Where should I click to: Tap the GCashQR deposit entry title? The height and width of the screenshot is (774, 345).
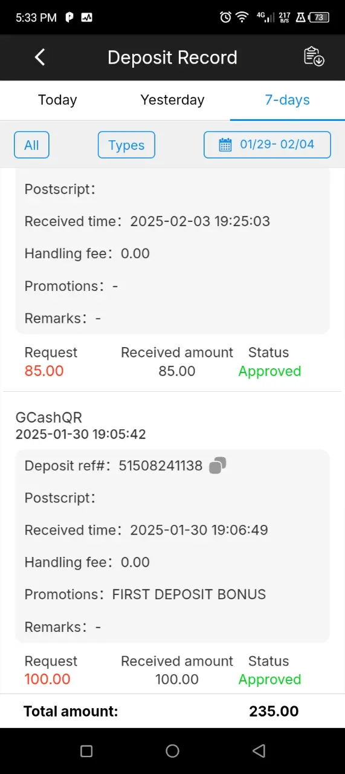coord(49,417)
